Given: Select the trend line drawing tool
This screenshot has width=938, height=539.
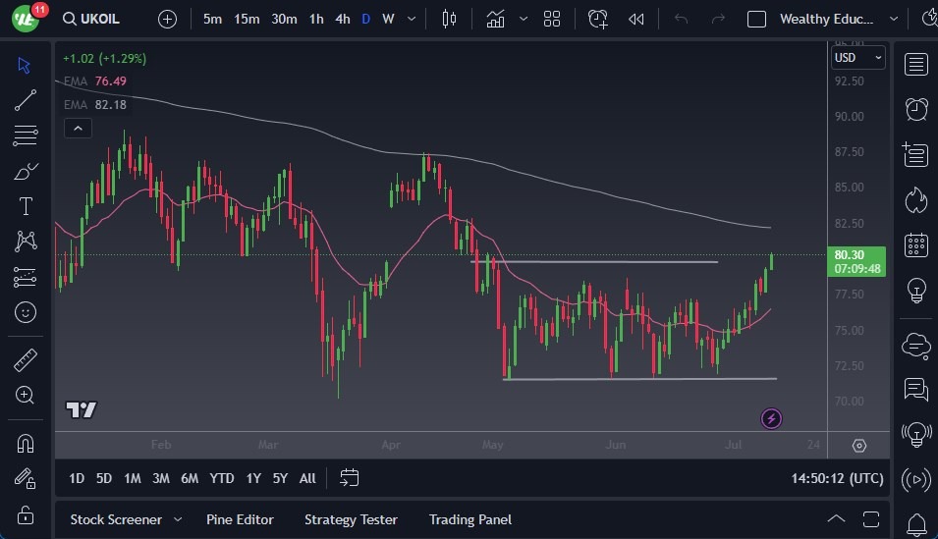Looking at the screenshot, I should tap(26, 100).
